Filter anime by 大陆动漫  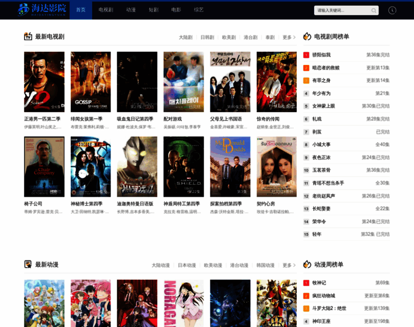click(161, 265)
